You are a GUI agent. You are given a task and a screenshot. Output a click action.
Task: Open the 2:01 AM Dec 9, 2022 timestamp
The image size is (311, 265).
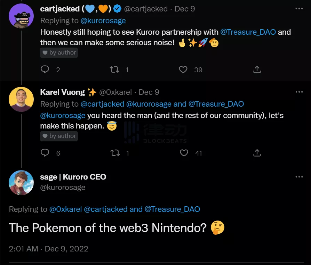coord(48,249)
